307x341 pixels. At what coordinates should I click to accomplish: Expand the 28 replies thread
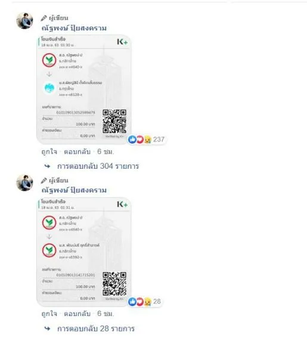(96, 328)
